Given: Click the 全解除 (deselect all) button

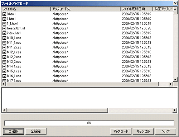Looking at the screenshot, I should (x=36, y=131).
